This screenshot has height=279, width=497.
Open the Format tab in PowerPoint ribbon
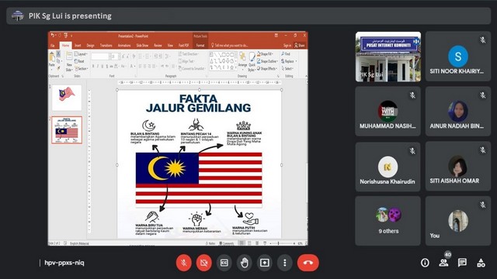[200, 46]
